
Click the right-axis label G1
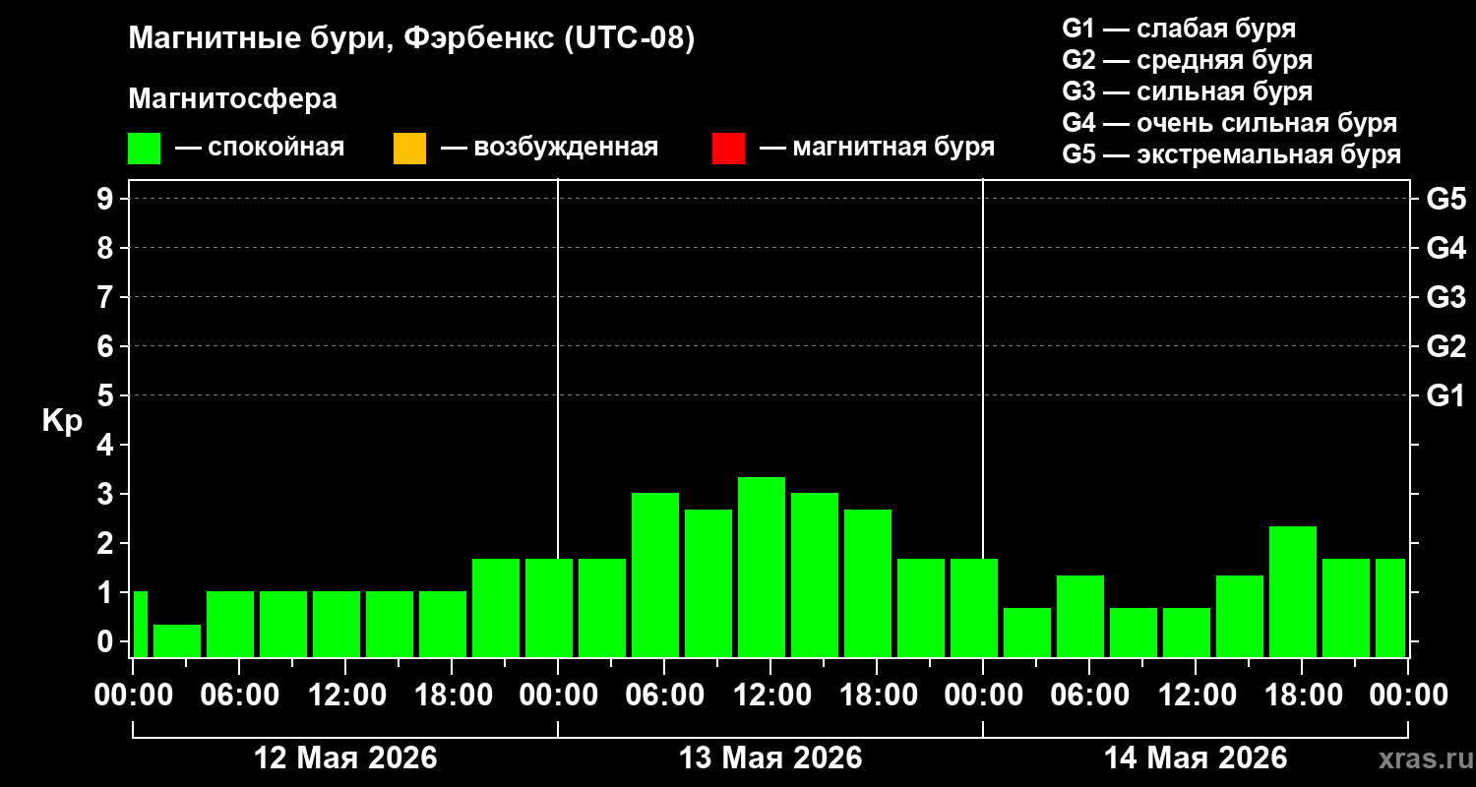(1445, 395)
